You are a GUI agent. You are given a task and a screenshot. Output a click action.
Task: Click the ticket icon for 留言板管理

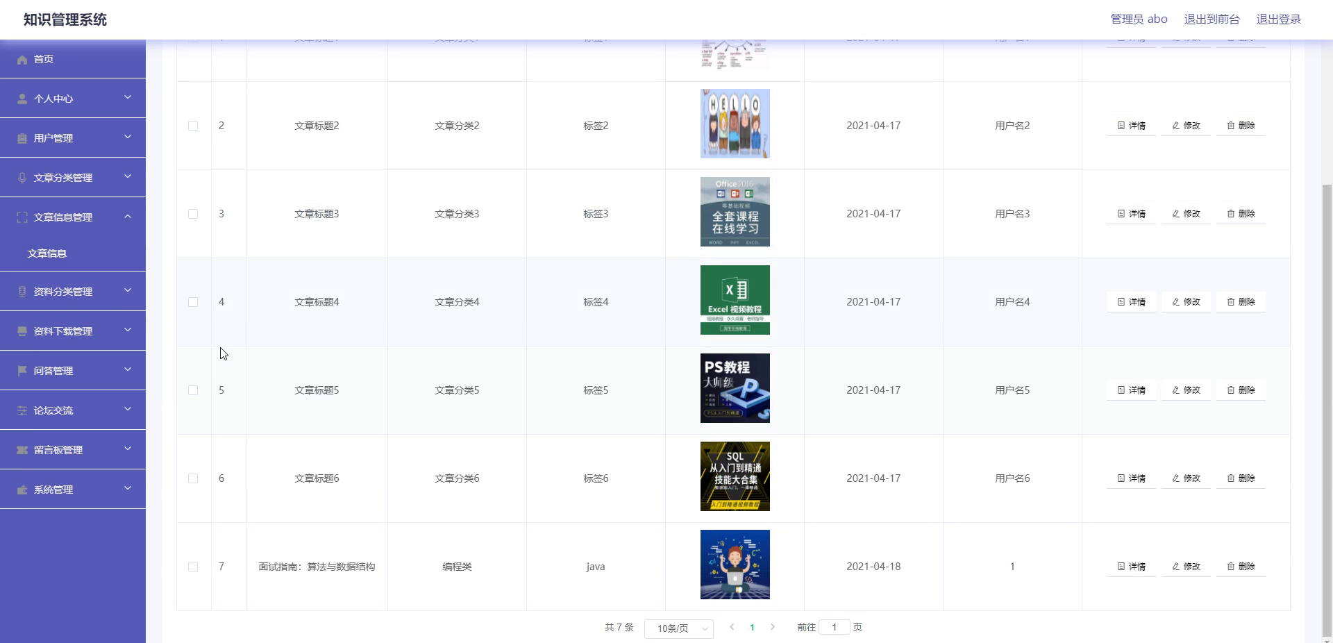[22, 451]
